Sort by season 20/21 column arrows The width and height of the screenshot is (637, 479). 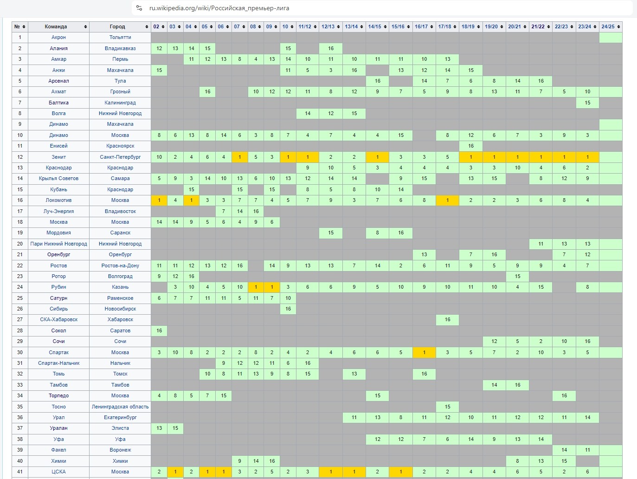[x=525, y=26]
